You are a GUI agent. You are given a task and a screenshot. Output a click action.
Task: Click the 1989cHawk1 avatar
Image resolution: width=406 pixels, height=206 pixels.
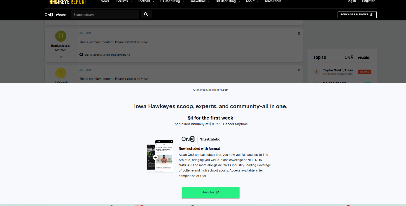(x=61, y=73)
